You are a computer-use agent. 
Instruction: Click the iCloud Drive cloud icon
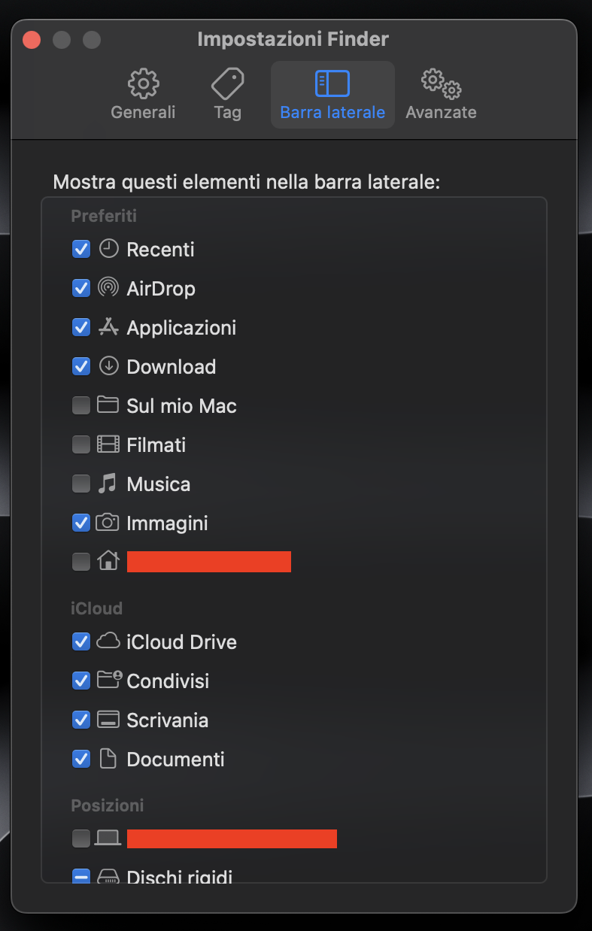108,641
